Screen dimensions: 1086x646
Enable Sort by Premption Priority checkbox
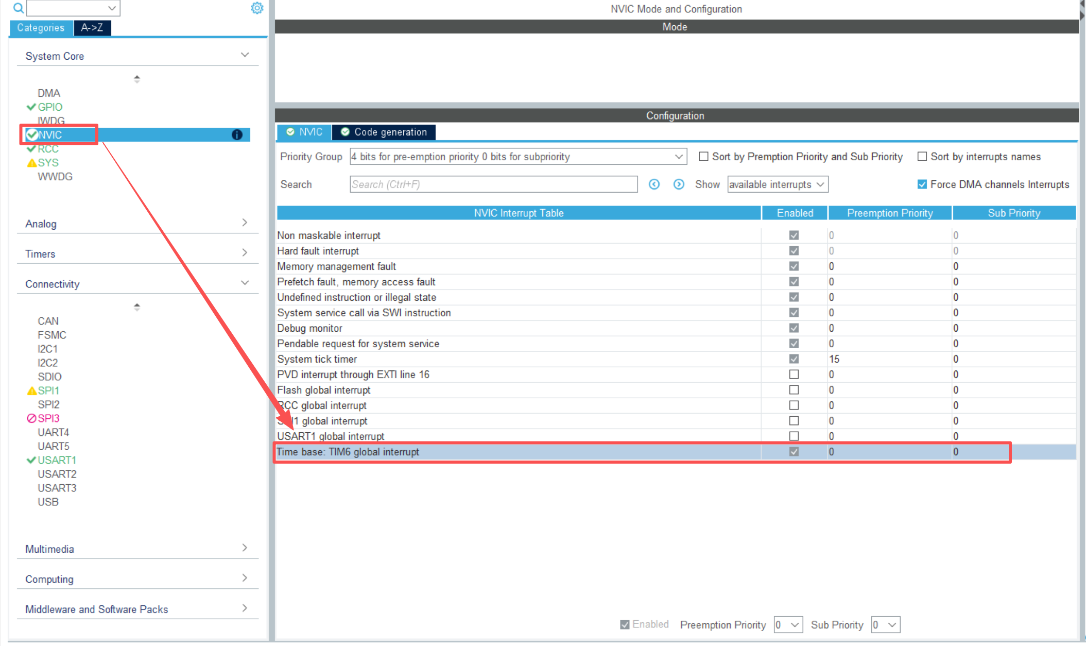[703, 157]
